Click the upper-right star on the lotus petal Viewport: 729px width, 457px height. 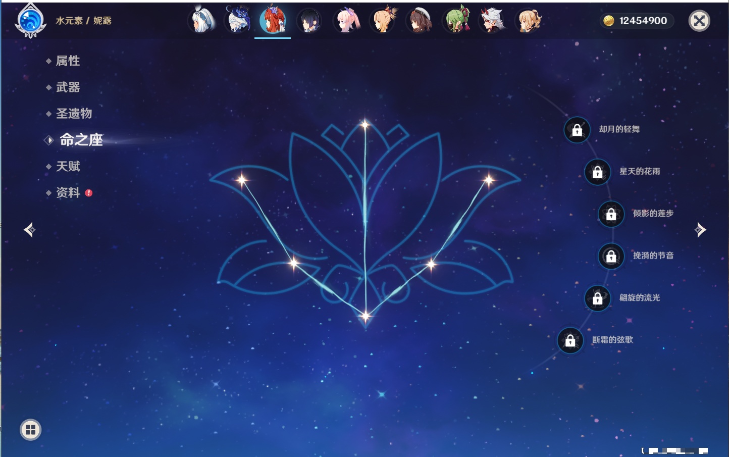click(x=489, y=179)
